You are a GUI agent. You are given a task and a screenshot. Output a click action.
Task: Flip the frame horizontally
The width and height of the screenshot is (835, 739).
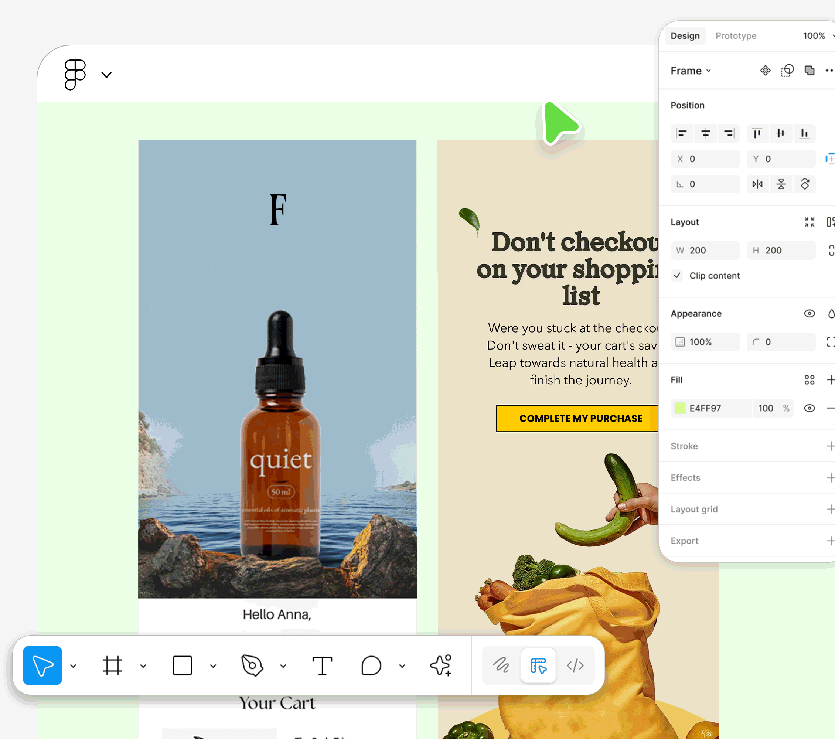click(757, 184)
